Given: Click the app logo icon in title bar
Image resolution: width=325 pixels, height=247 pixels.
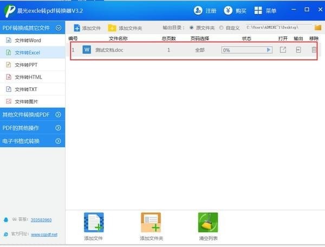Looking at the screenshot, I should [x=10, y=11].
